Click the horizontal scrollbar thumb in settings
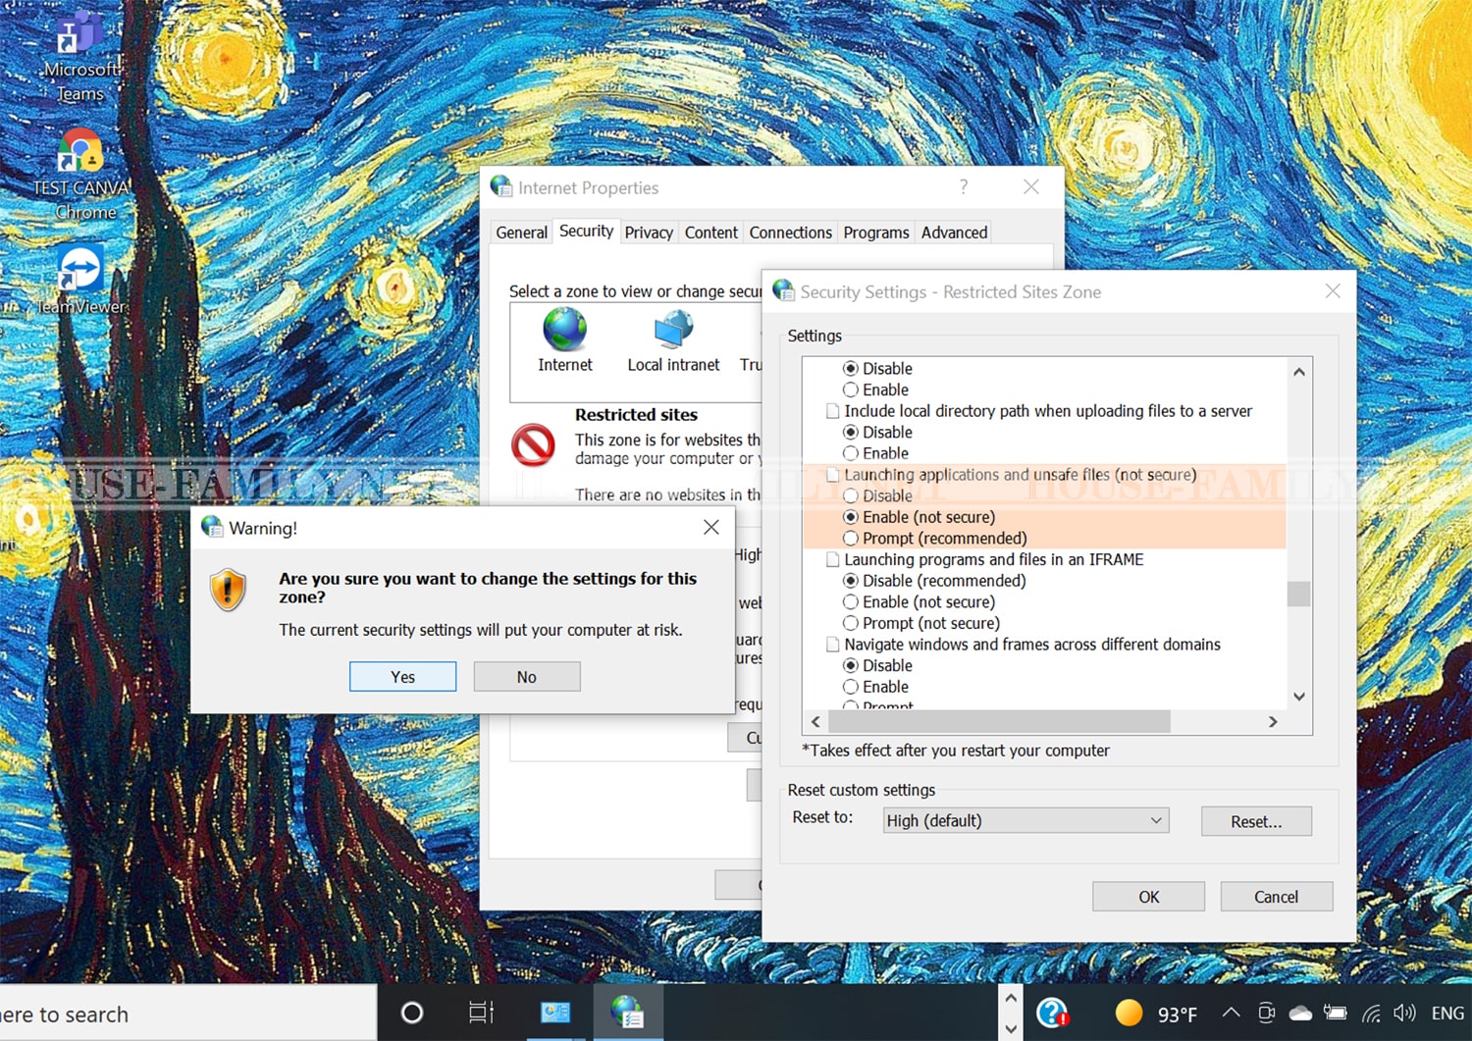This screenshot has height=1041, width=1472. click(x=999, y=722)
